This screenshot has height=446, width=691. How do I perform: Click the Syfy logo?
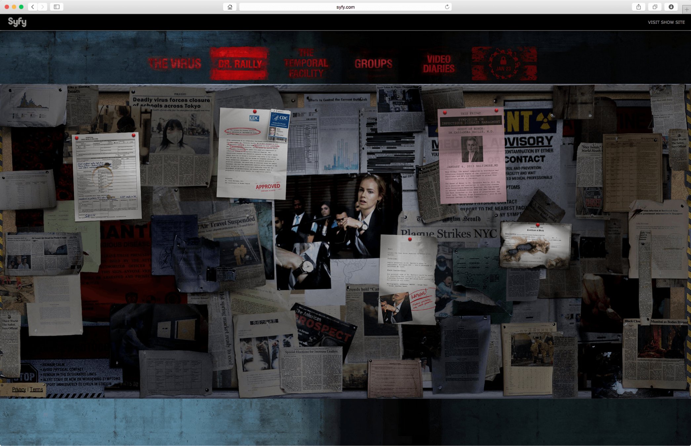coord(17,22)
